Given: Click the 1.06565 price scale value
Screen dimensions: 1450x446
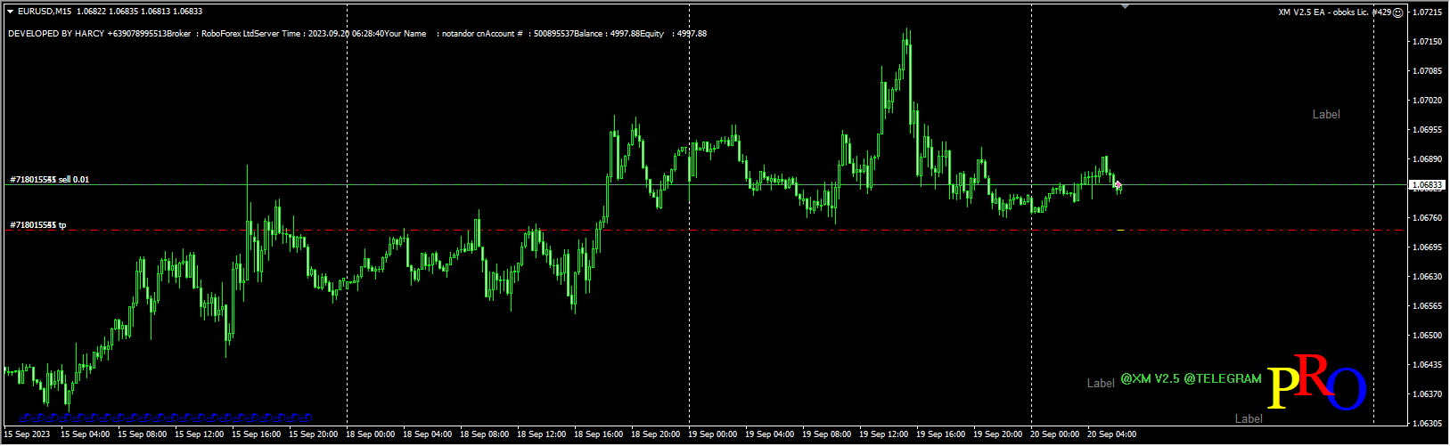Looking at the screenshot, I should point(1428,306).
